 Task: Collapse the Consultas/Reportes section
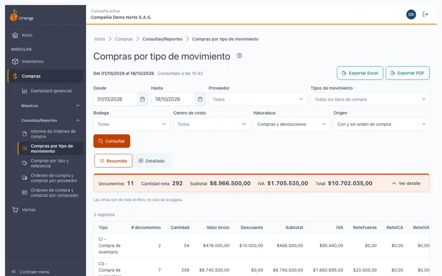50,120
